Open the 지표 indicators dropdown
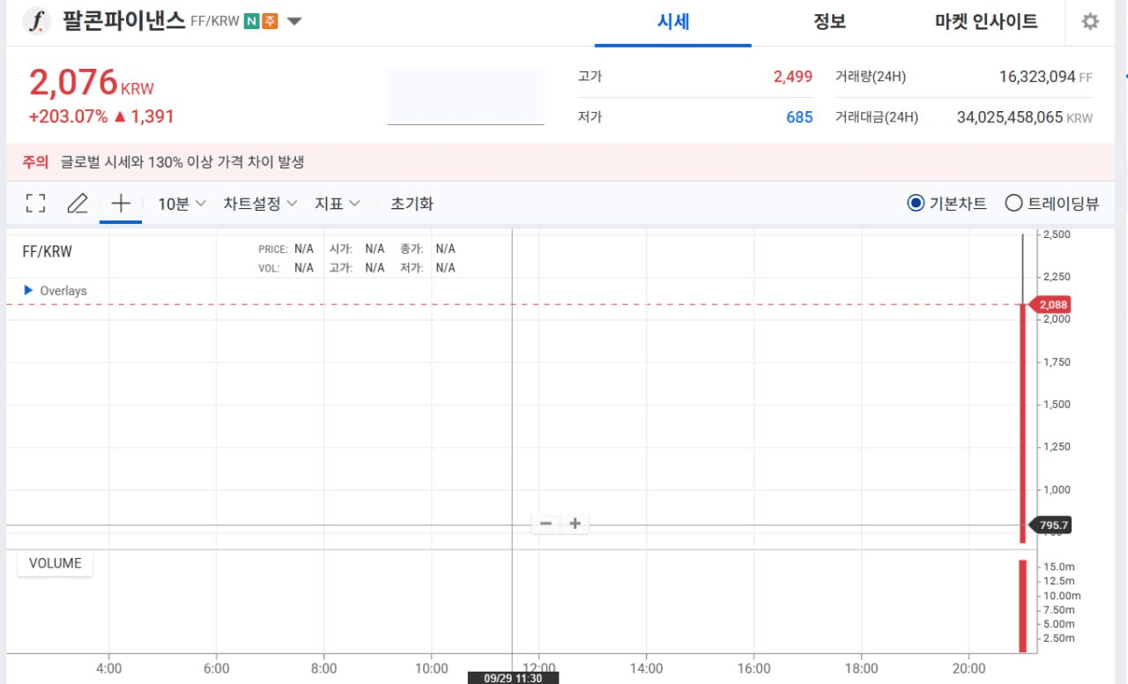 tap(338, 204)
